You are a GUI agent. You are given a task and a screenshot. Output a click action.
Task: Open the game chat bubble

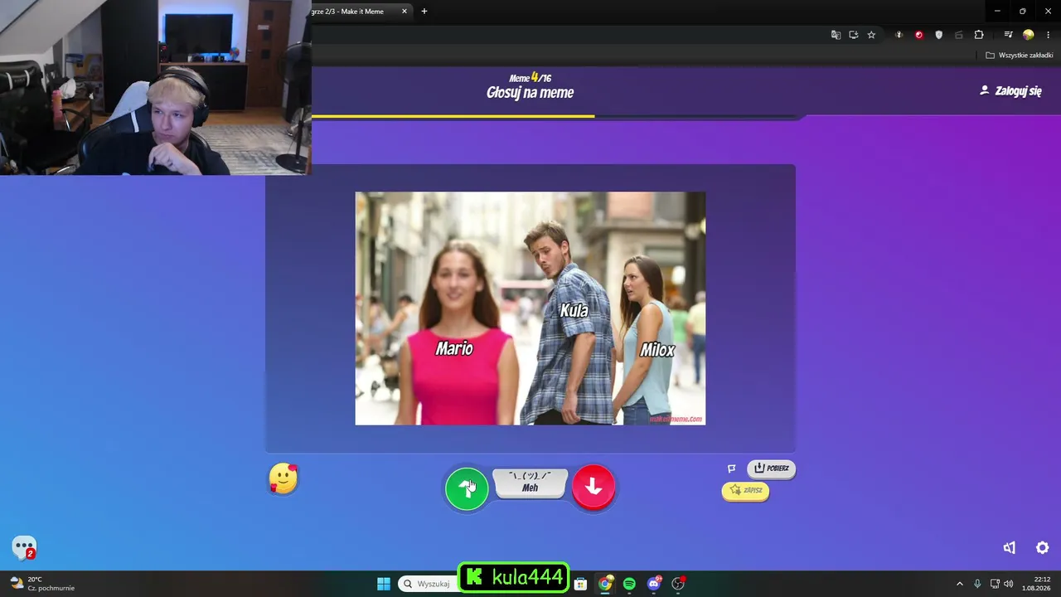(x=24, y=547)
